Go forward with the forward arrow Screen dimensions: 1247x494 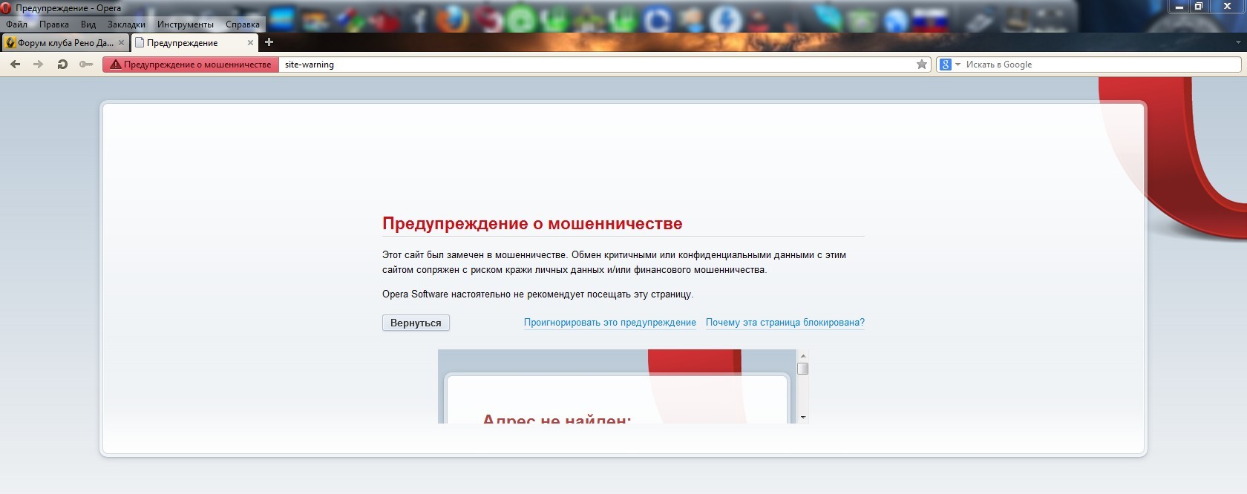coord(38,65)
